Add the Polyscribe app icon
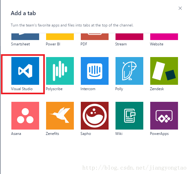 (x=60, y=71)
